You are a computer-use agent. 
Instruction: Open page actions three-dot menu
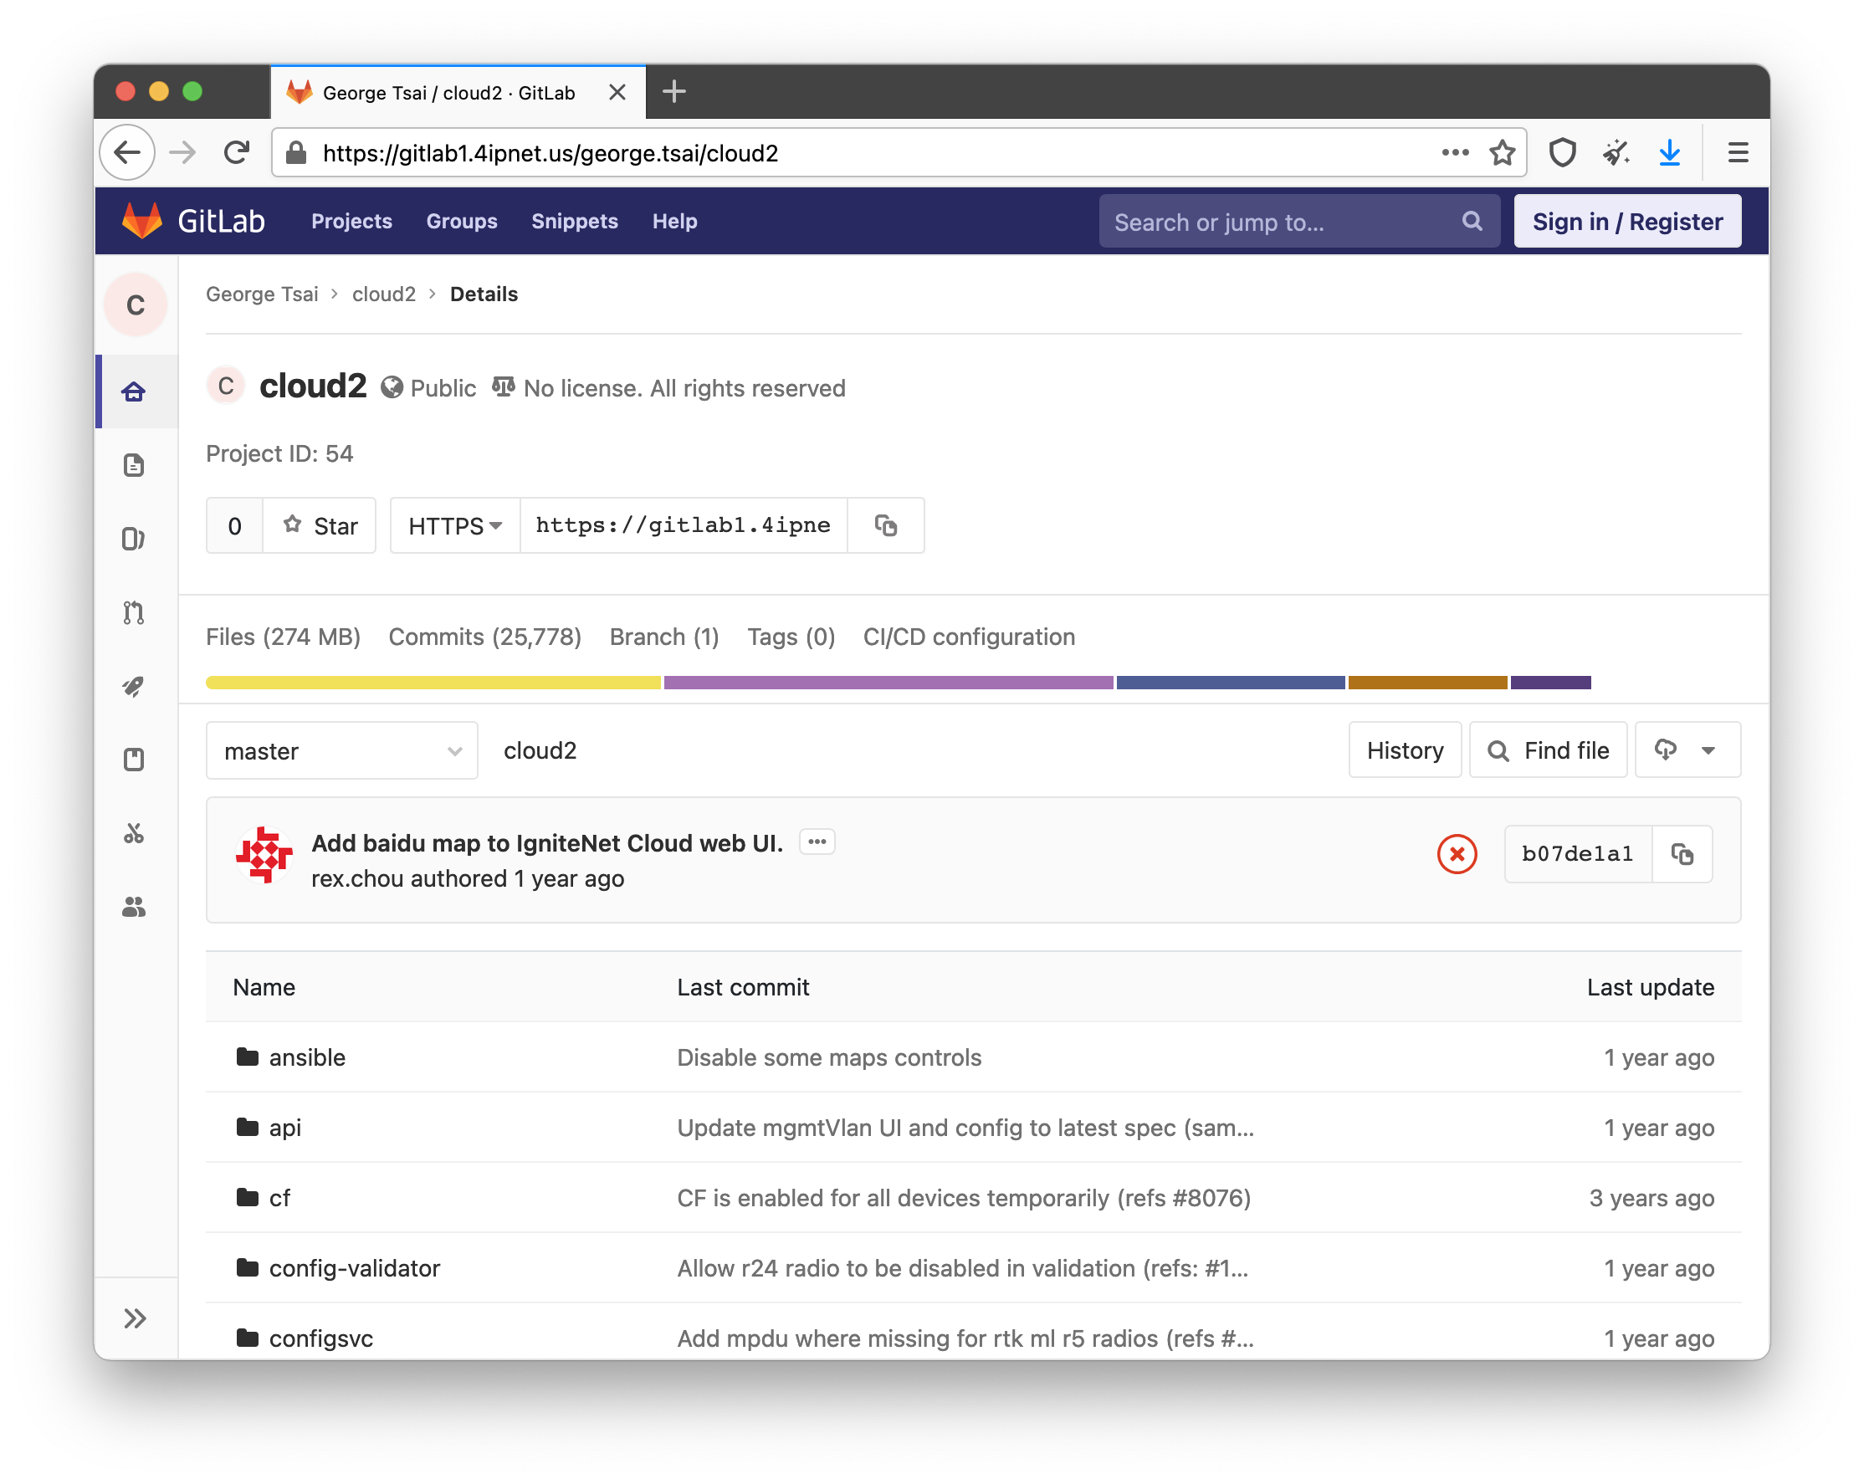click(1455, 153)
